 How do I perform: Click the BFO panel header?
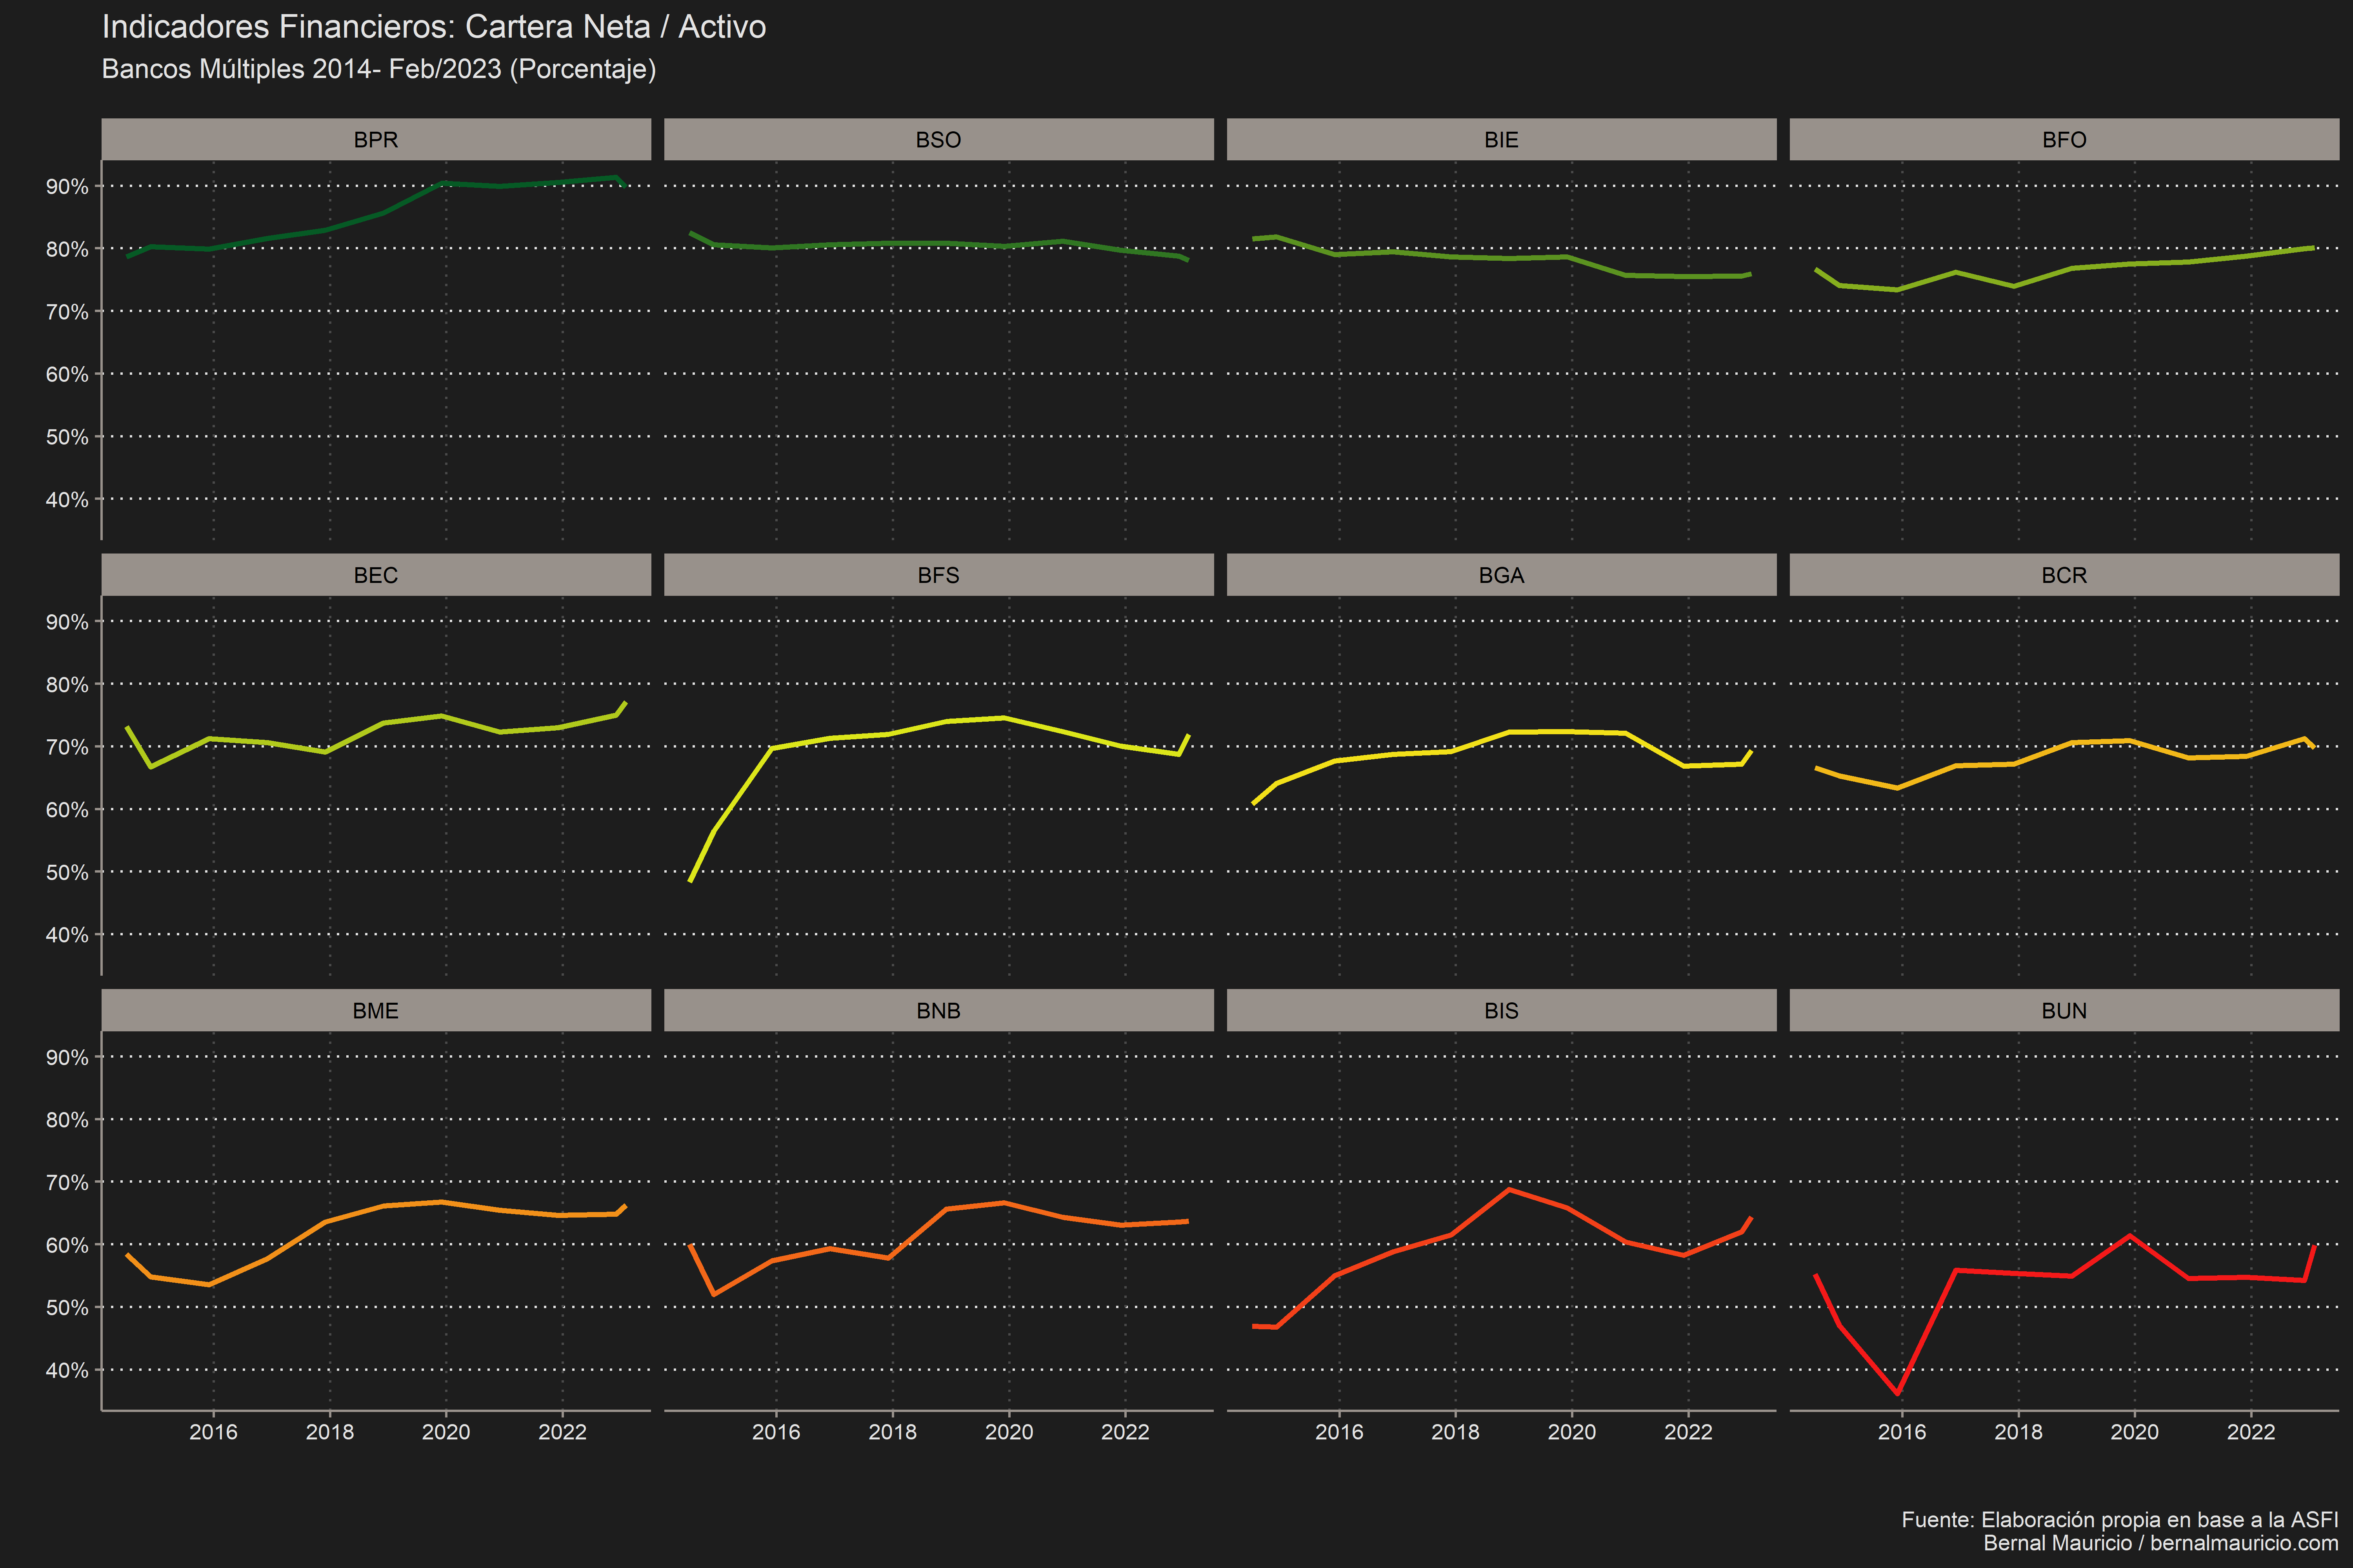coord(2064,139)
